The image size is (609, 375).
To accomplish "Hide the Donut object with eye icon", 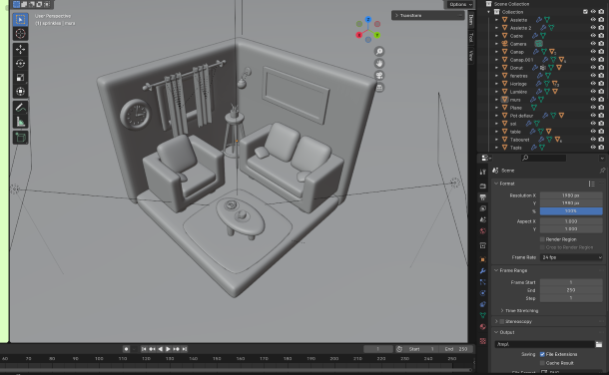I will click(x=593, y=68).
